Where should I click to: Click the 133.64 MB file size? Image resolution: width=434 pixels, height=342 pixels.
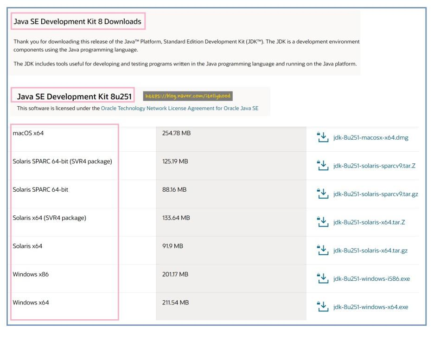tap(176, 218)
